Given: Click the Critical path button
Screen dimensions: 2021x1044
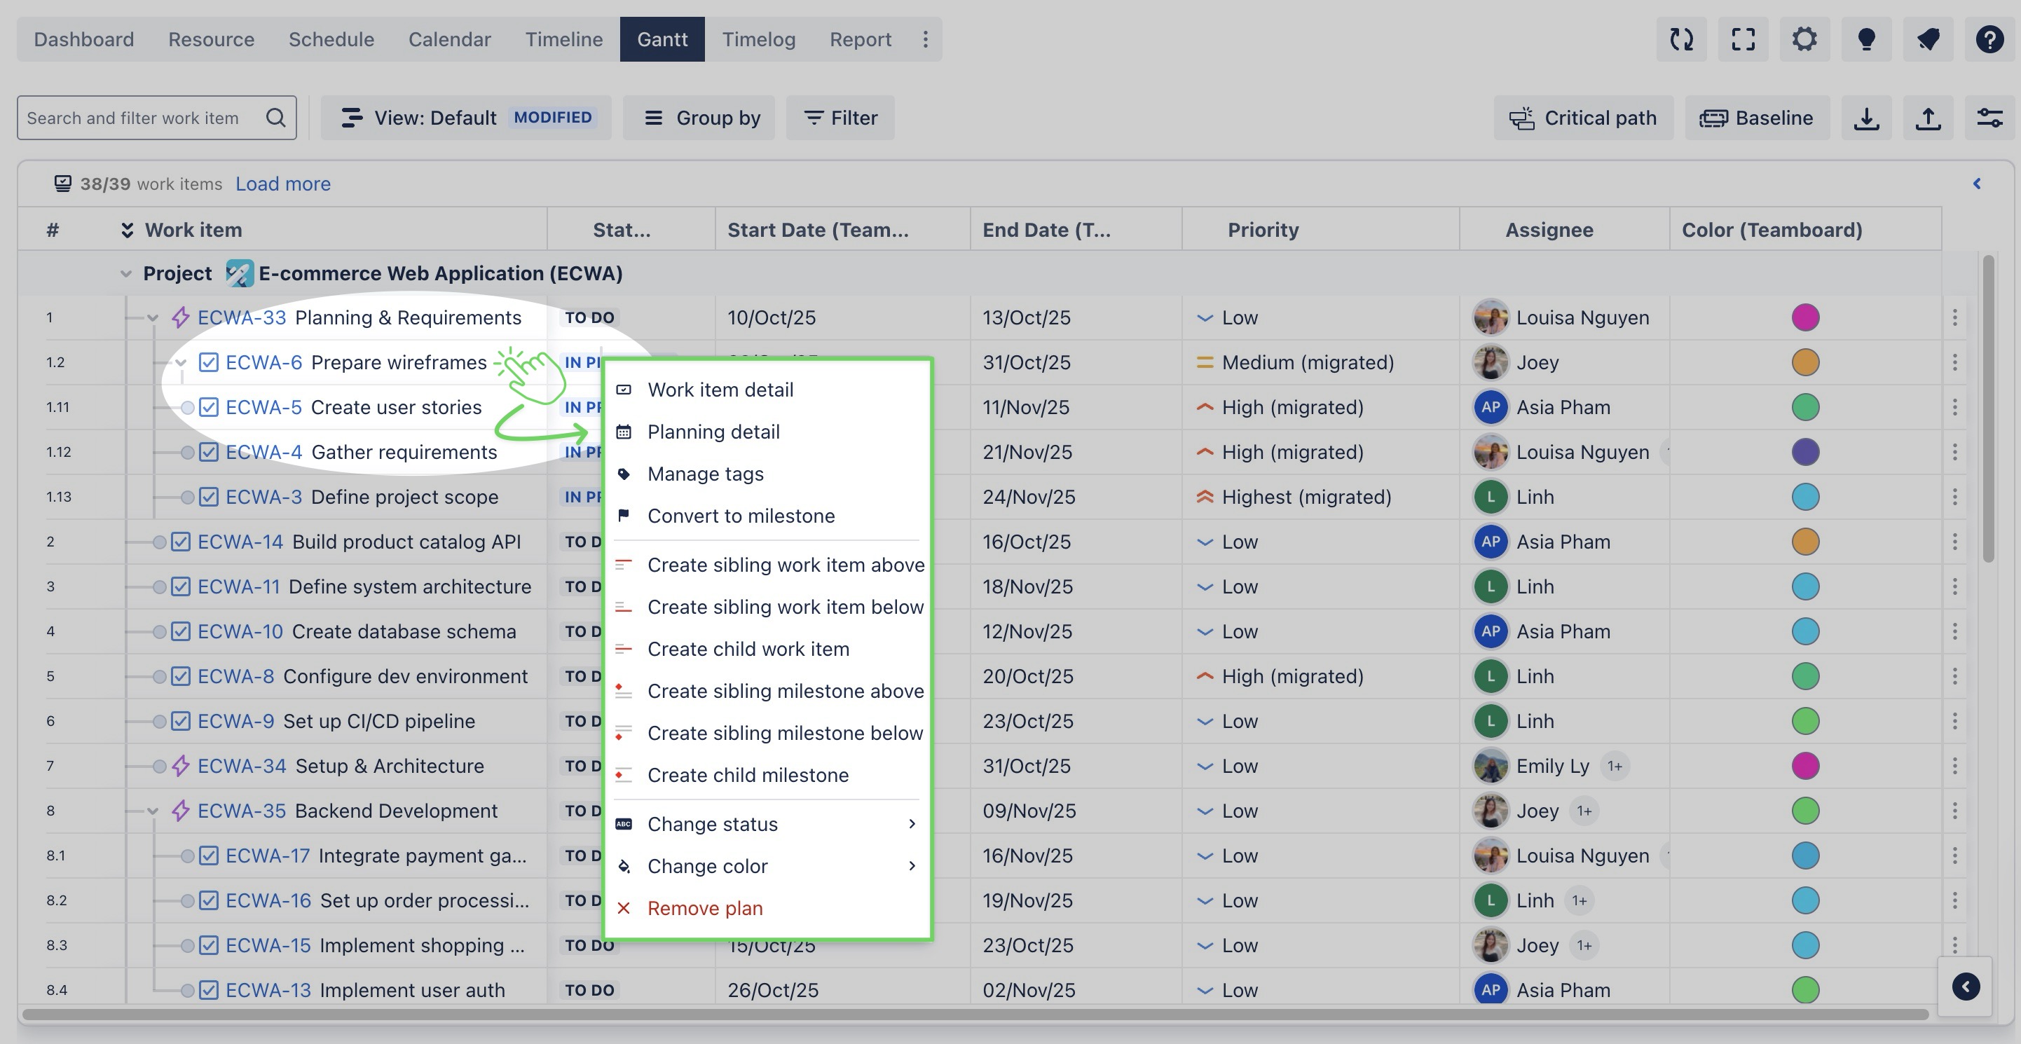Looking at the screenshot, I should 1582,118.
